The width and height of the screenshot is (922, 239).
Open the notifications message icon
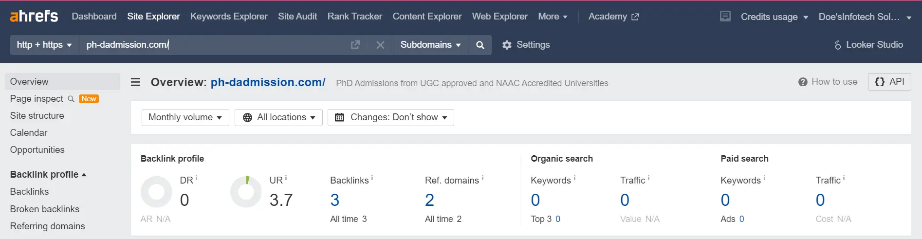725,16
